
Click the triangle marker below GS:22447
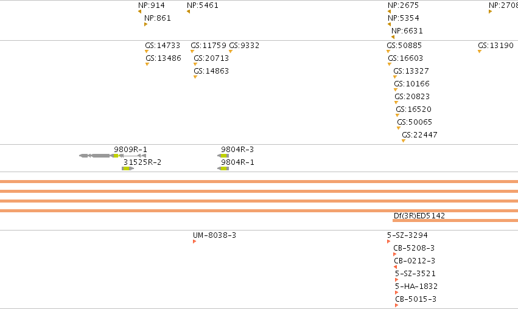pyautogui.click(x=404, y=141)
